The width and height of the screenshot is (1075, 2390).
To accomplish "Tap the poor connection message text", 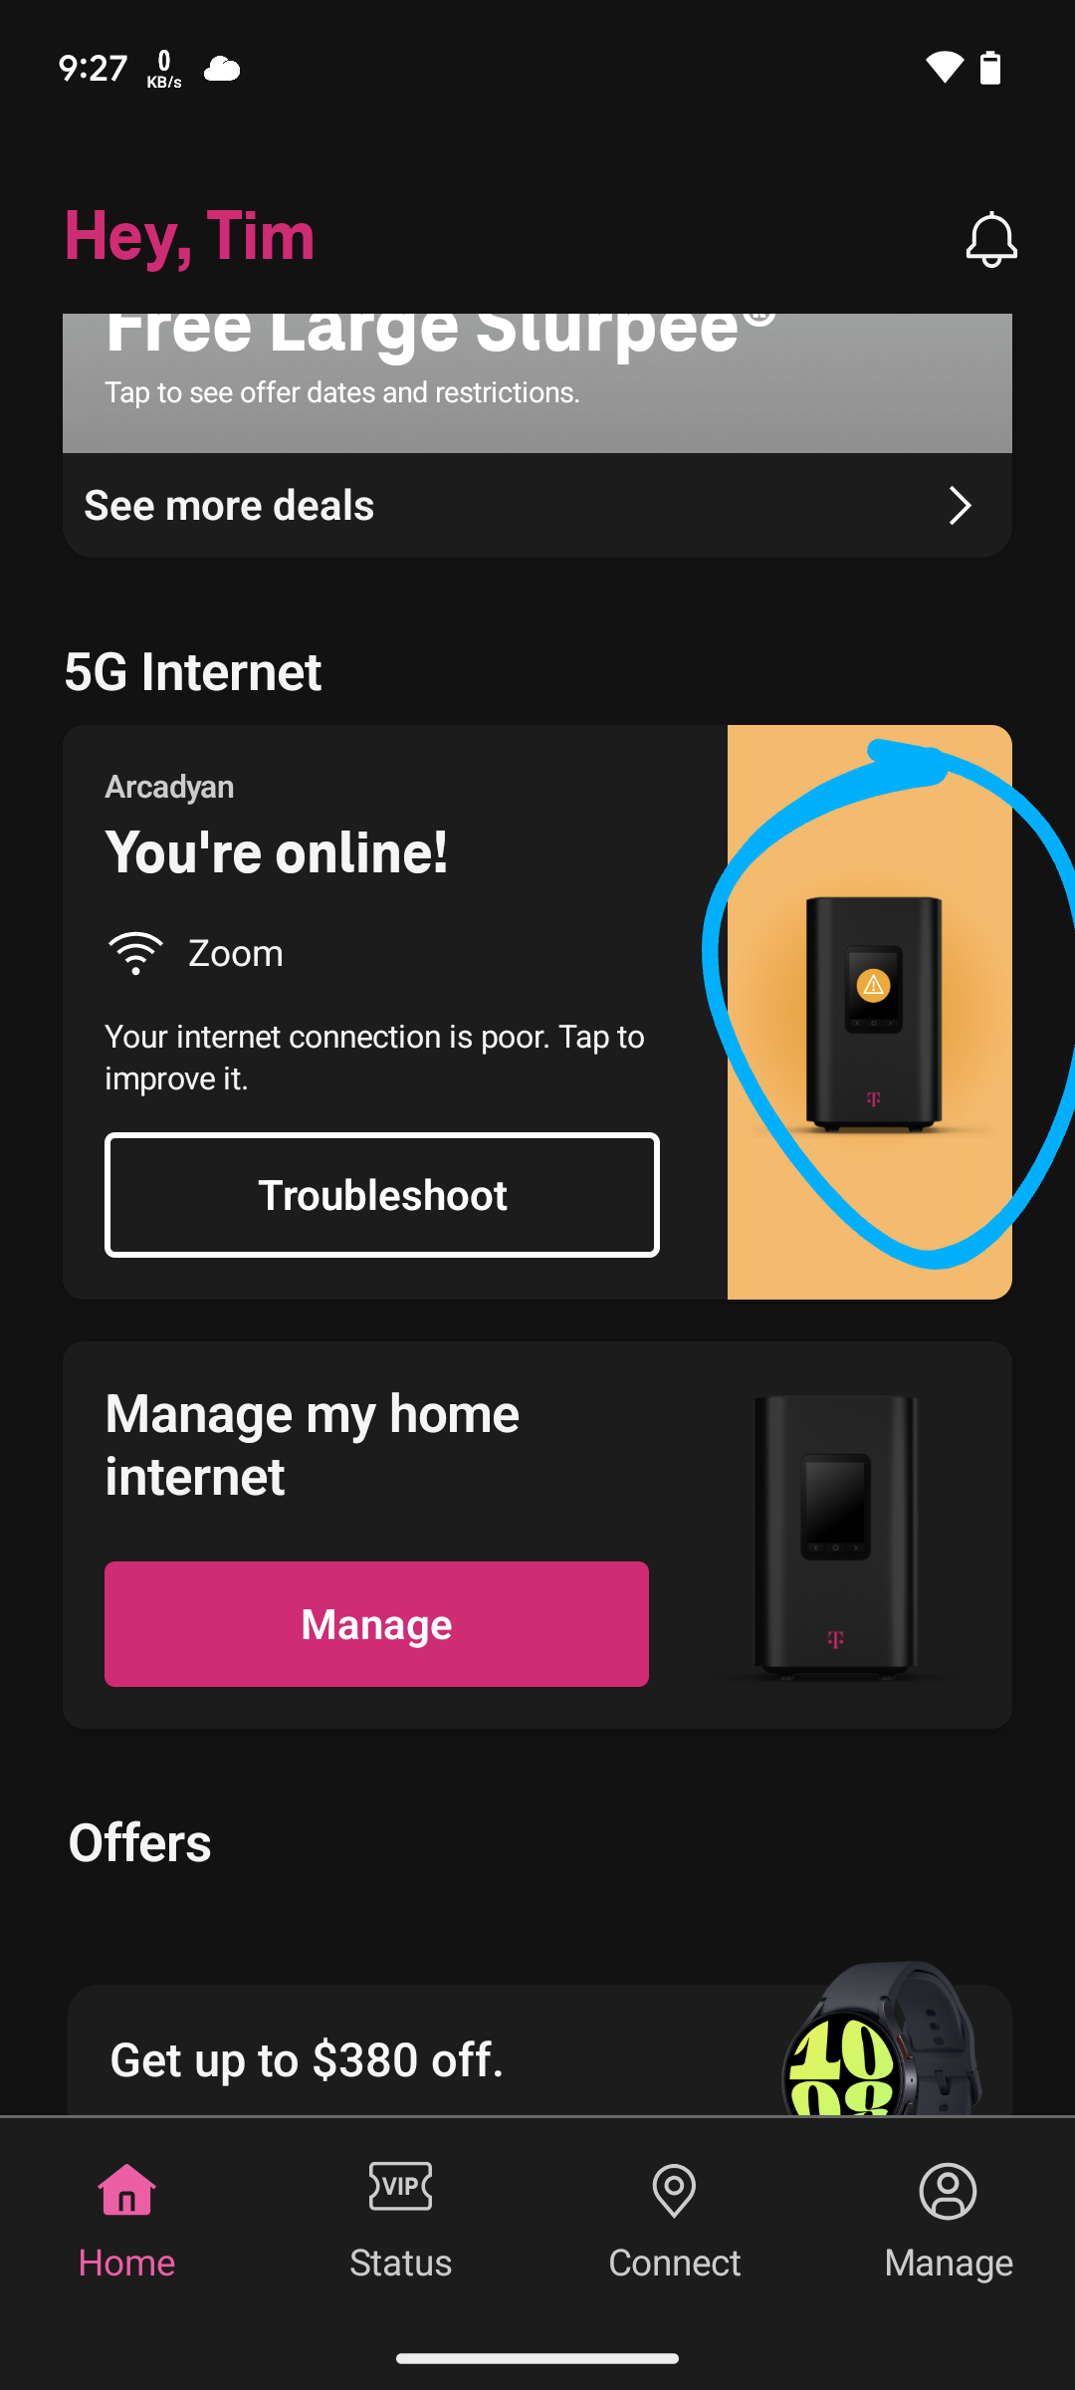I will click(x=374, y=1058).
